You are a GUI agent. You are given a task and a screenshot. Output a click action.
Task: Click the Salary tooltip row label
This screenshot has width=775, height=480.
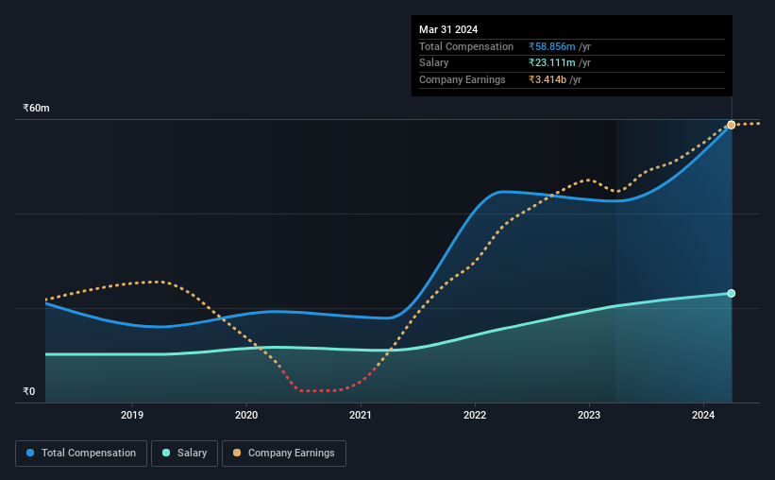(x=434, y=63)
